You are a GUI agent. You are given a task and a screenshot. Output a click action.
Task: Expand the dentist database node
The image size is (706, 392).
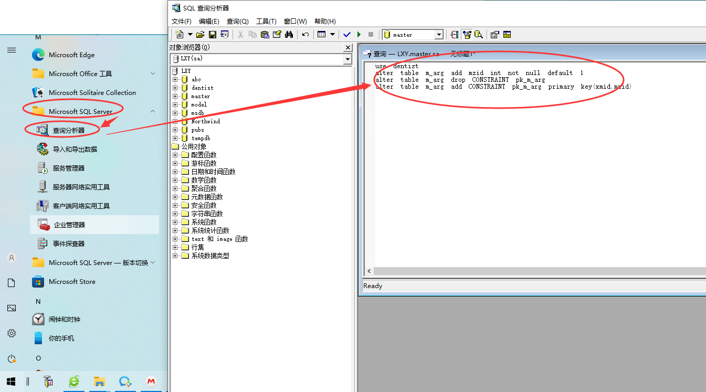[x=175, y=88]
